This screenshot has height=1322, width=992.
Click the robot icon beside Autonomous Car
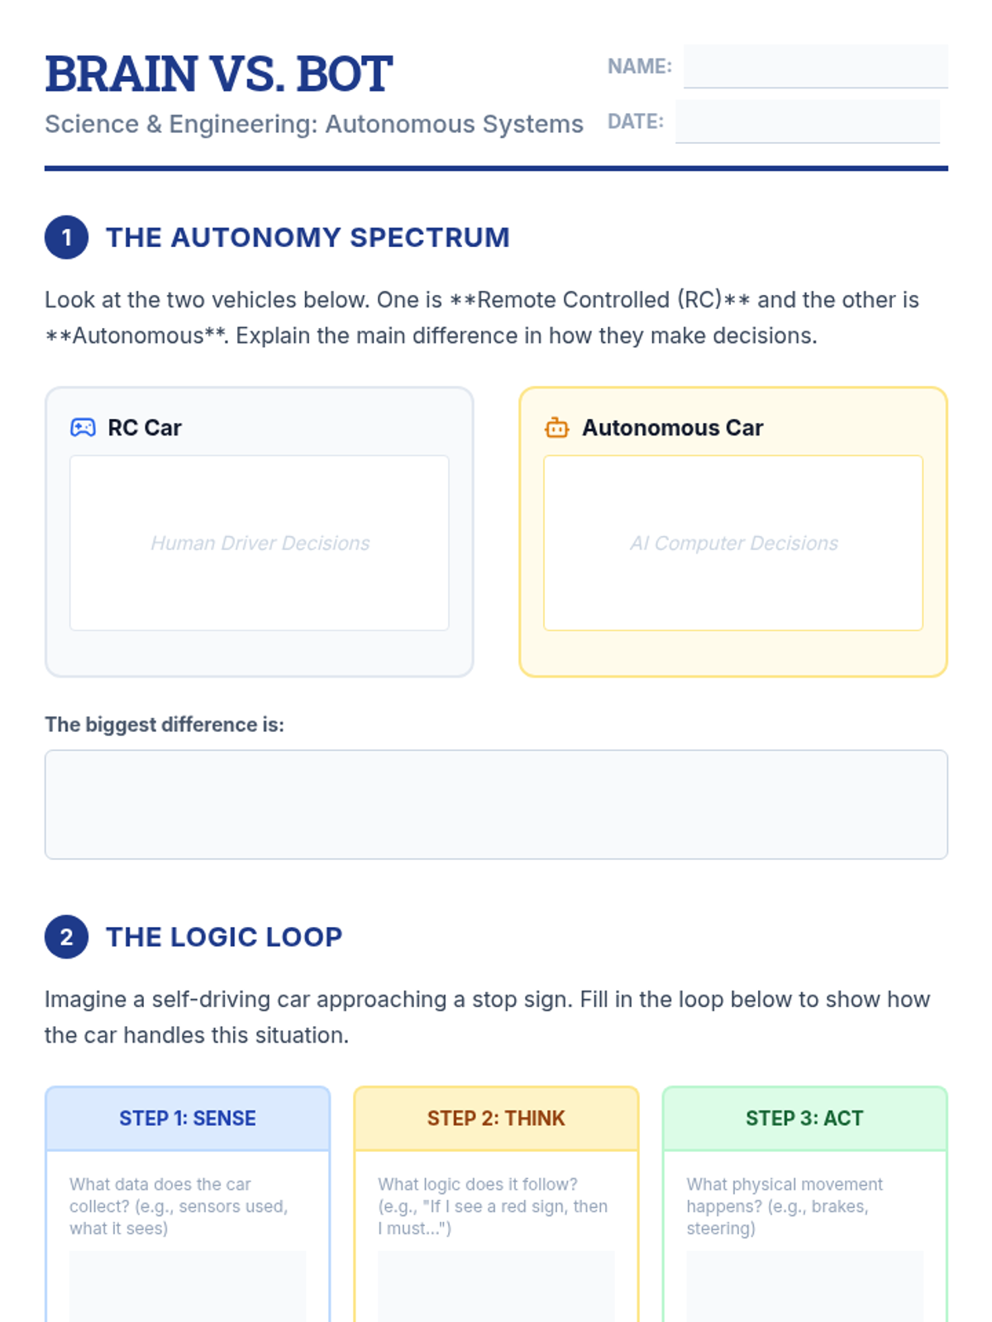point(556,427)
